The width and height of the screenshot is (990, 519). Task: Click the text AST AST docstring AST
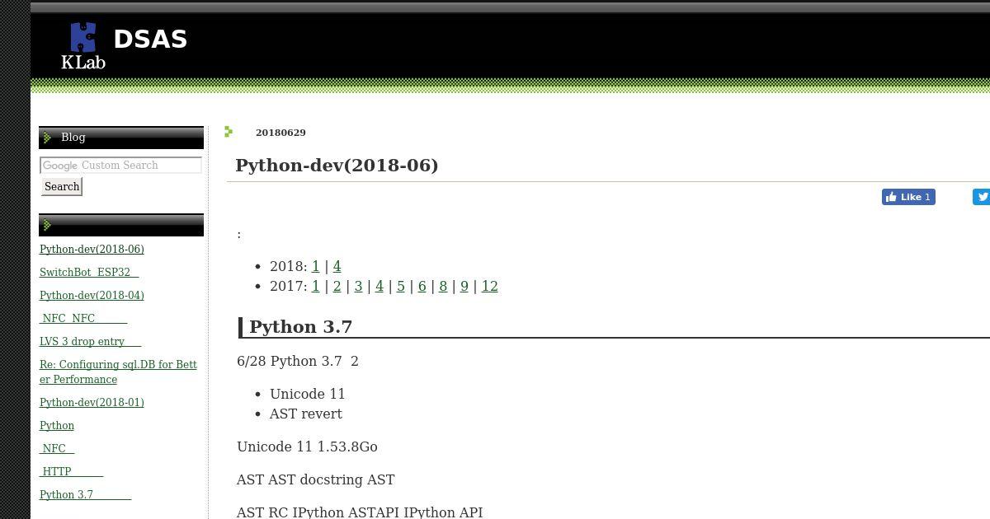coord(316,480)
